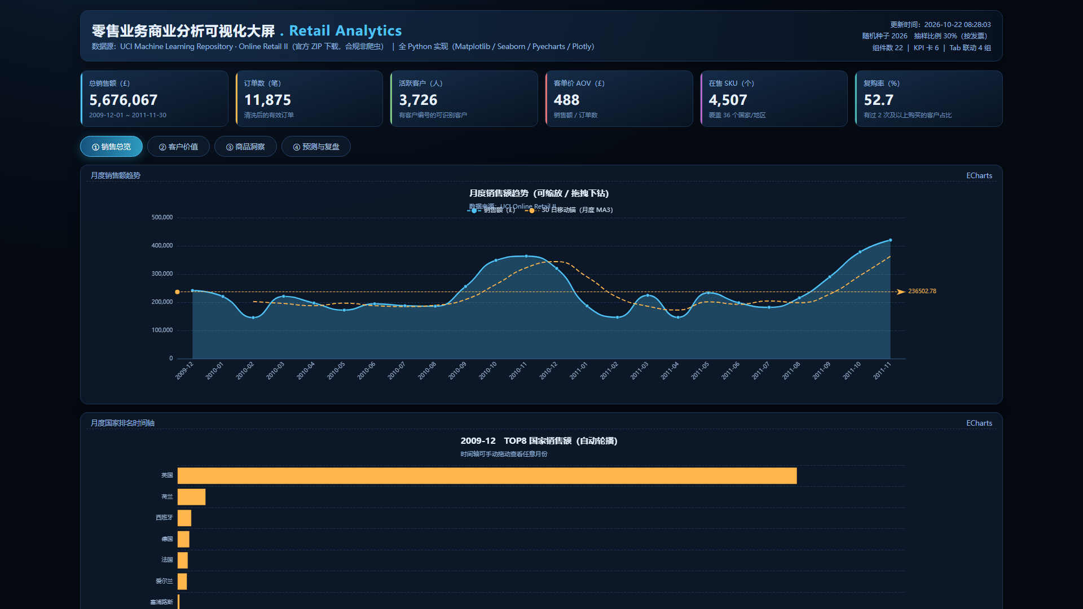Viewport: 1083px width, 609px height.
Task: Click the 2011-01 x-axis label
Action: [579, 371]
